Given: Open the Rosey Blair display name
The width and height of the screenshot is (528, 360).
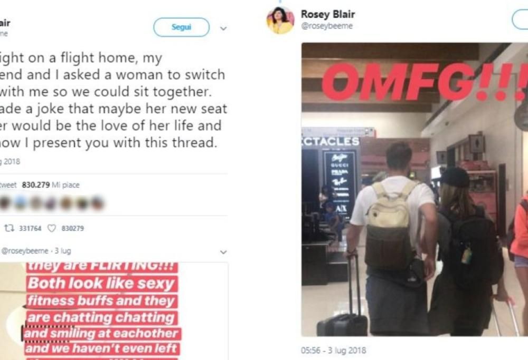Looking at the screenshot, I should 328,14.
